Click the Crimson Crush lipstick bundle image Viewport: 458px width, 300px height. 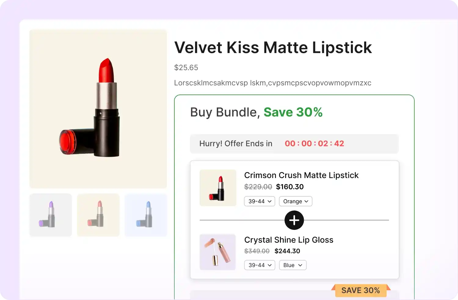(x=218, y=188)
